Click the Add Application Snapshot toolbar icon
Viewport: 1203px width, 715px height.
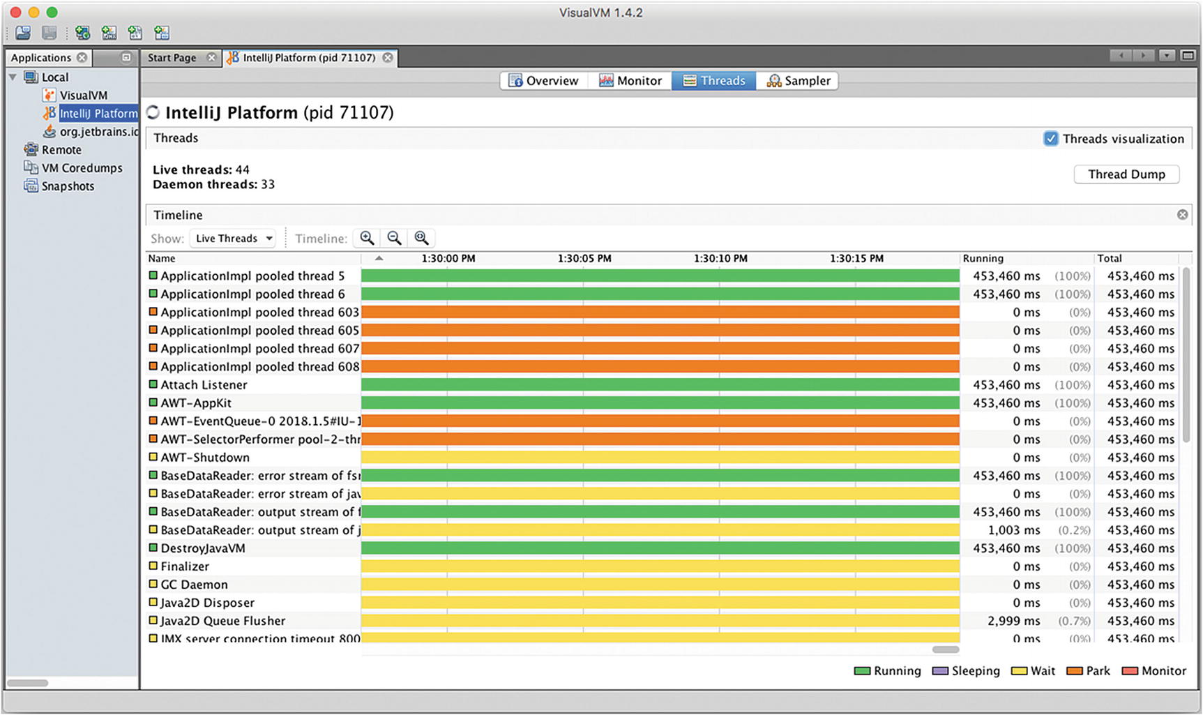[162, 33]
